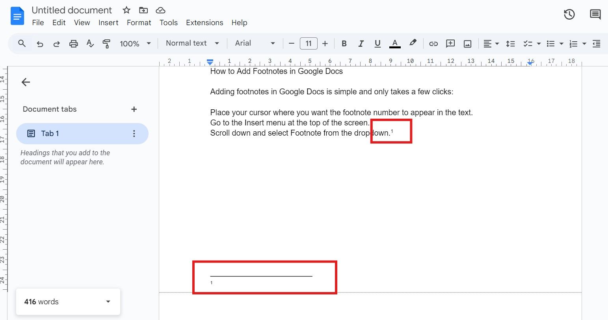Add a new document tab
This screenshot has height=320, width=608.
(x=134, y=109)
